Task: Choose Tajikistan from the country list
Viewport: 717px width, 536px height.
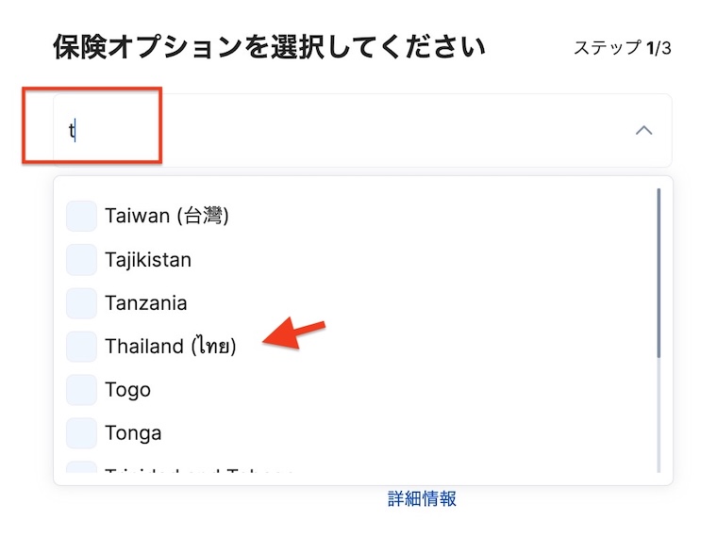Action: [x=148, y=259]
